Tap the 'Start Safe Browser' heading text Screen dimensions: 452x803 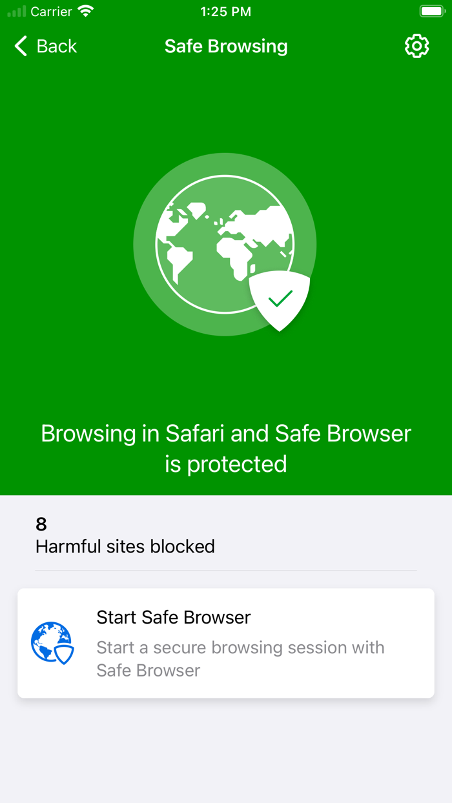[x=173, y=617]
